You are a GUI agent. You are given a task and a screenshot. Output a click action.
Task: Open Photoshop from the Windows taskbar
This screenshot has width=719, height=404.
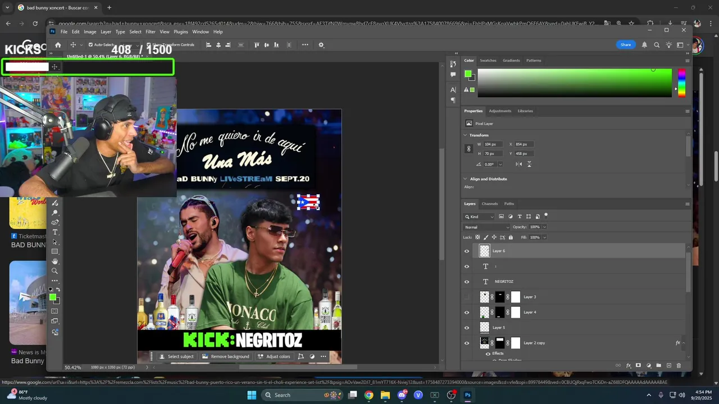[467, 395]
